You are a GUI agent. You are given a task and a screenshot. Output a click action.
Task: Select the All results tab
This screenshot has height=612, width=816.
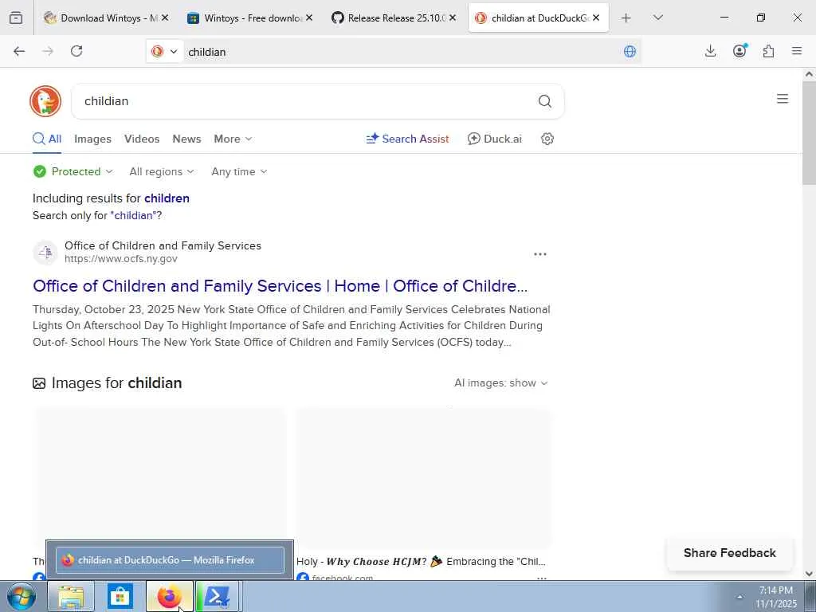click(47, 139)
